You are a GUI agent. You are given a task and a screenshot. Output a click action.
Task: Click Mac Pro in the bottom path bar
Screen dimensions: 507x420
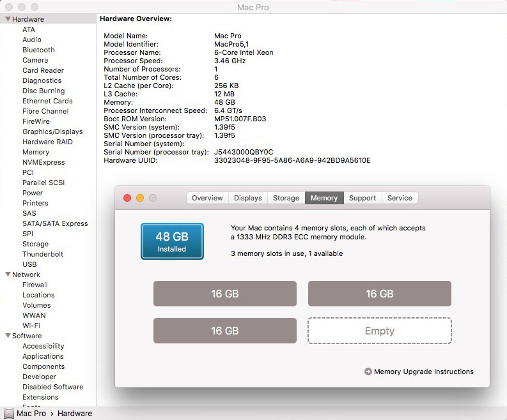coord(31,414)
